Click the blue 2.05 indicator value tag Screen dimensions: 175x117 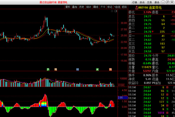coord(123,98)
